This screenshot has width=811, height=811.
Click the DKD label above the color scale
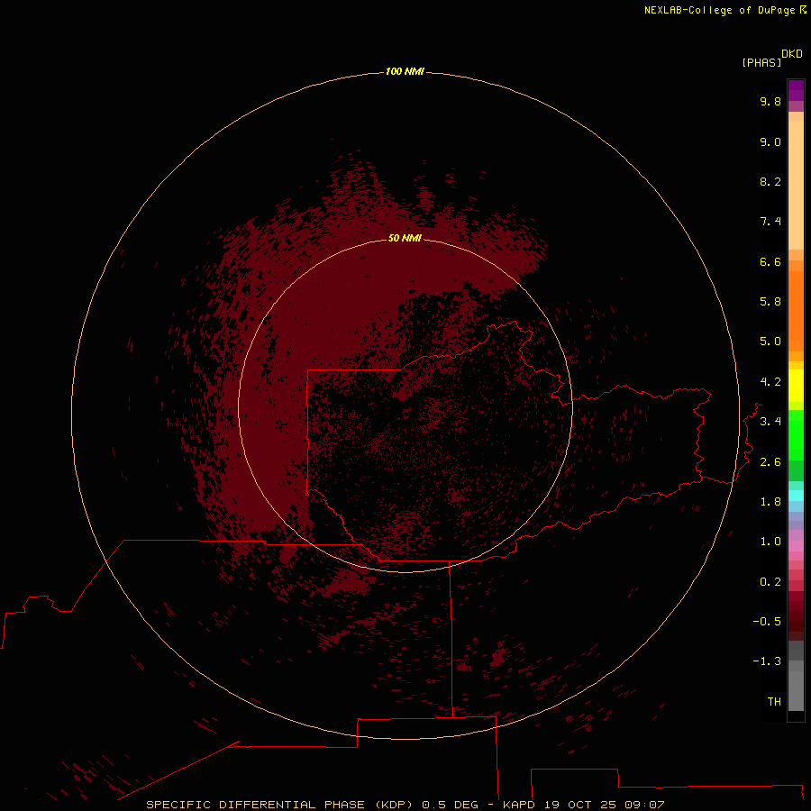tap(792, 54)
